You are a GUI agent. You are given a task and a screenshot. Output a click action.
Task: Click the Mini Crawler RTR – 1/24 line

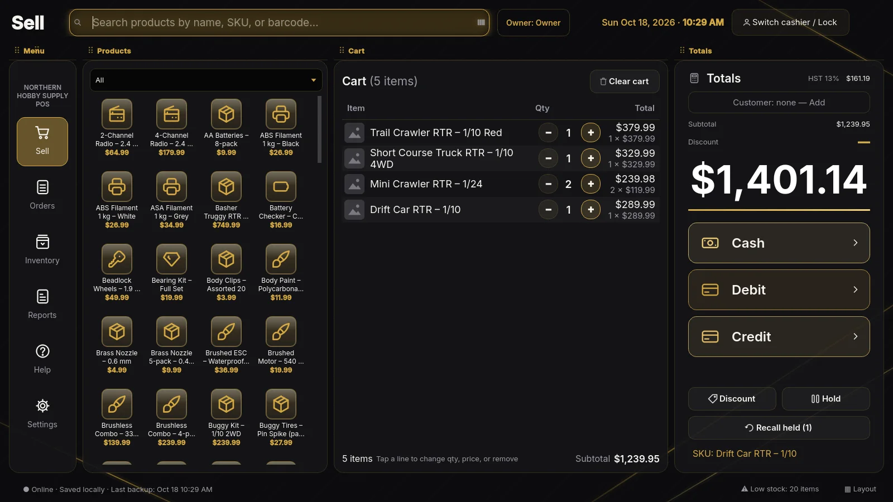coord(501,184)
